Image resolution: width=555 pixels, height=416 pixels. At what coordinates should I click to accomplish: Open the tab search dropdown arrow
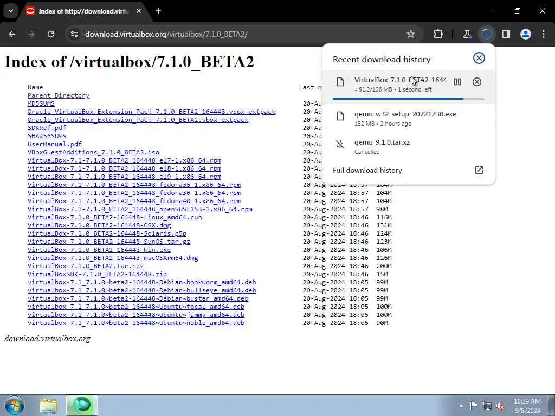[11, 11]
